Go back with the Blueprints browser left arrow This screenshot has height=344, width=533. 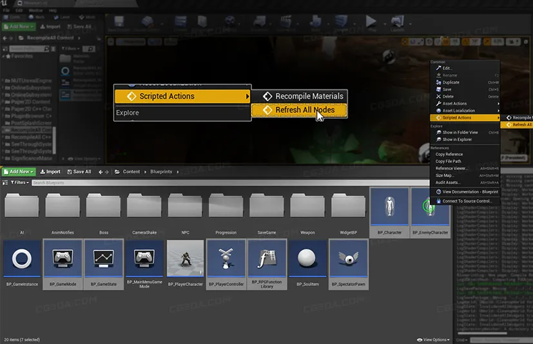pyautogui.click(x=101, y=172)
